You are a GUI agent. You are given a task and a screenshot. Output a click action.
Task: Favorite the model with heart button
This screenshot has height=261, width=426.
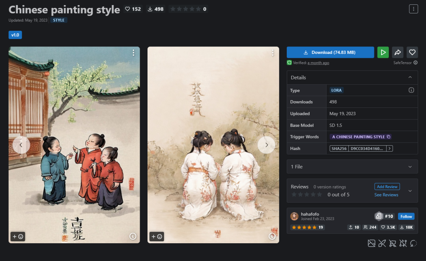412,52
